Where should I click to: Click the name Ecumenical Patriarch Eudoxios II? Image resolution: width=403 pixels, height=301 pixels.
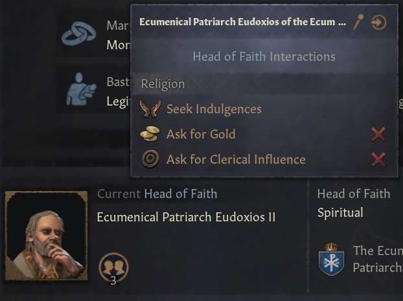pos(186,217)
